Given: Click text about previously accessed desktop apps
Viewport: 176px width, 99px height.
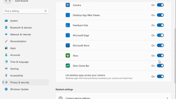Looking at the screenshot, I should point(99,78).
